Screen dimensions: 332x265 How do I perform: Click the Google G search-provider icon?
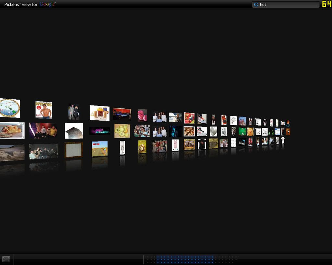pyautogui.click(x=256, y=5)
